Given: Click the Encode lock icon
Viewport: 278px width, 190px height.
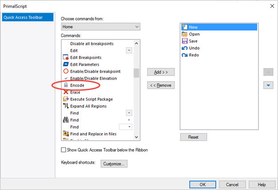Looking at the screenshot, I should 66,85.
